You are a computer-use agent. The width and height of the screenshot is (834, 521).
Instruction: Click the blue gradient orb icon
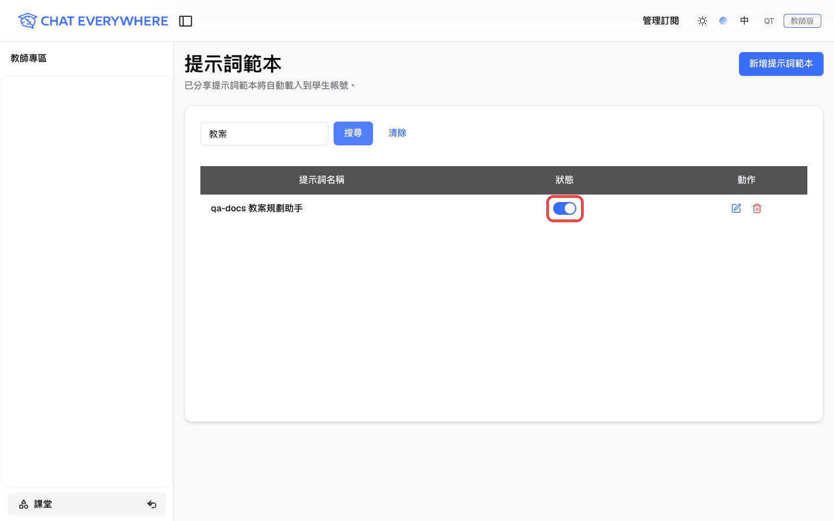pyautogui.click(x=723, y=21)
